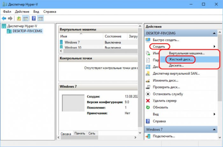Click the Actions pane scroll-down arrow
Screen dimensions: 223x147
tap(220, 137)
